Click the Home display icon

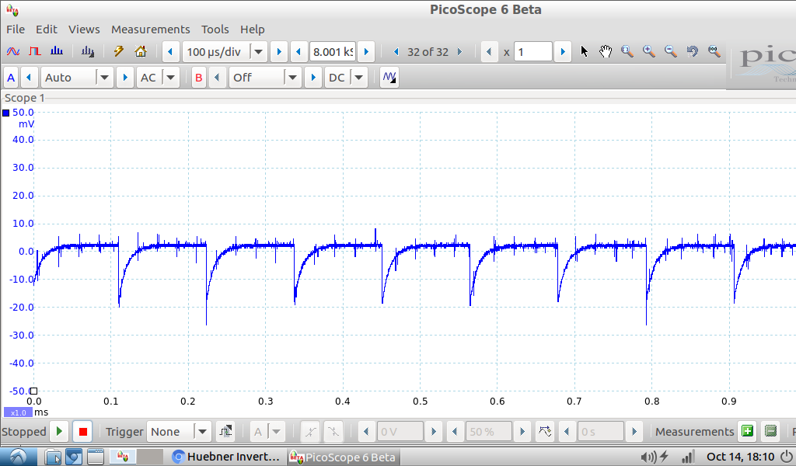(141, 52)
